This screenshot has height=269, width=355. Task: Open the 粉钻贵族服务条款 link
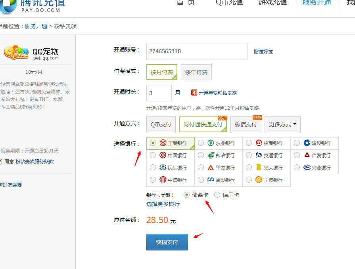(35, 161)
